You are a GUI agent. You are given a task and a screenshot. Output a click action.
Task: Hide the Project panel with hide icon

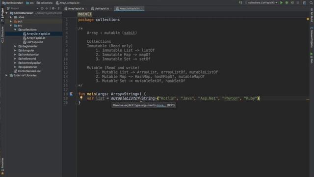click(x=59, y=8)
